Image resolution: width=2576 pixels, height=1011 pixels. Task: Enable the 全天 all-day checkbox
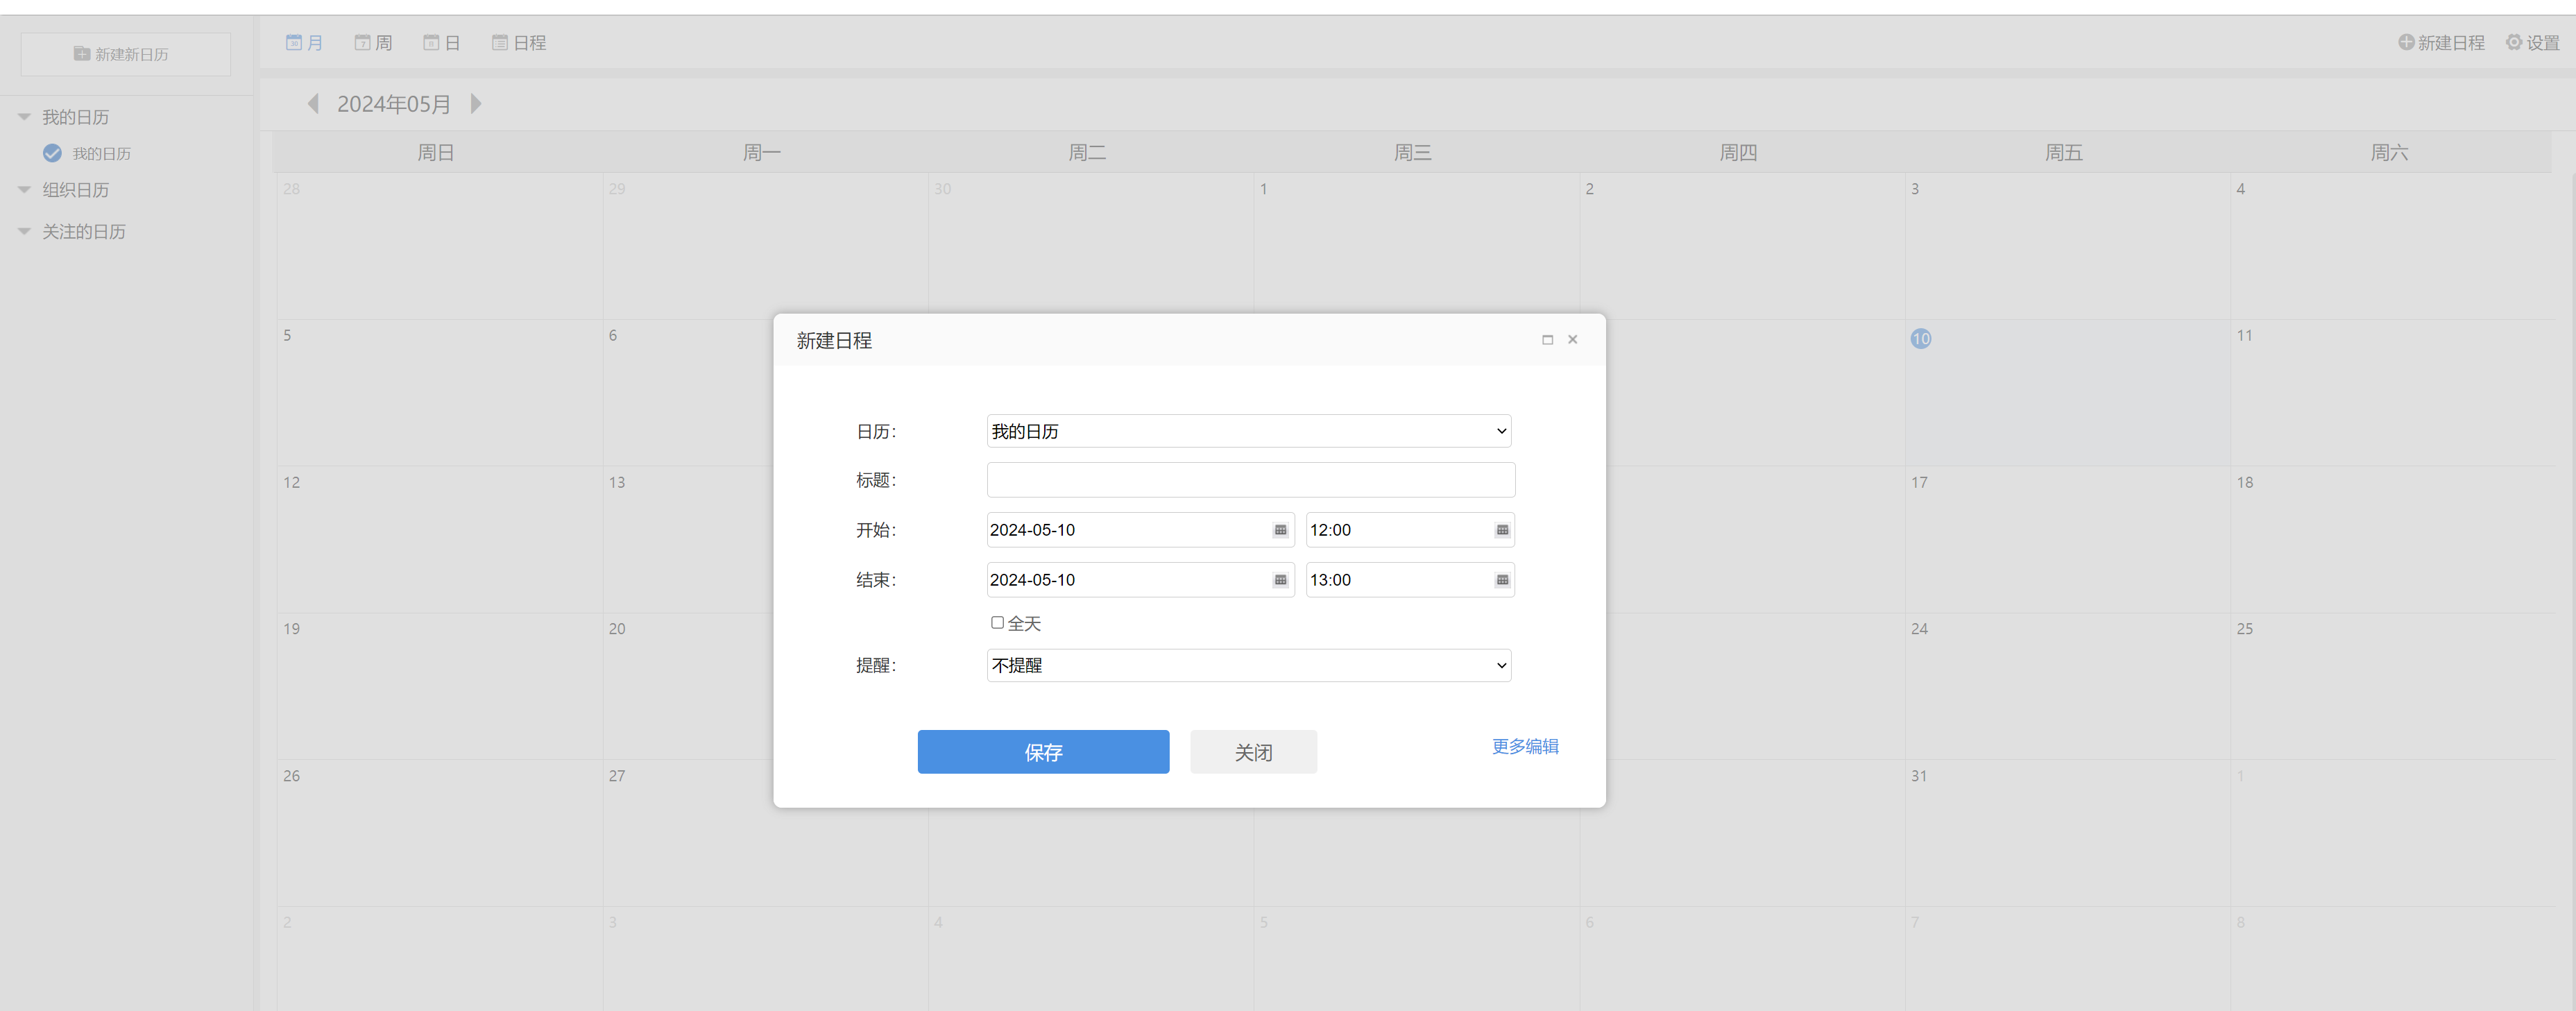click(997, 623)
